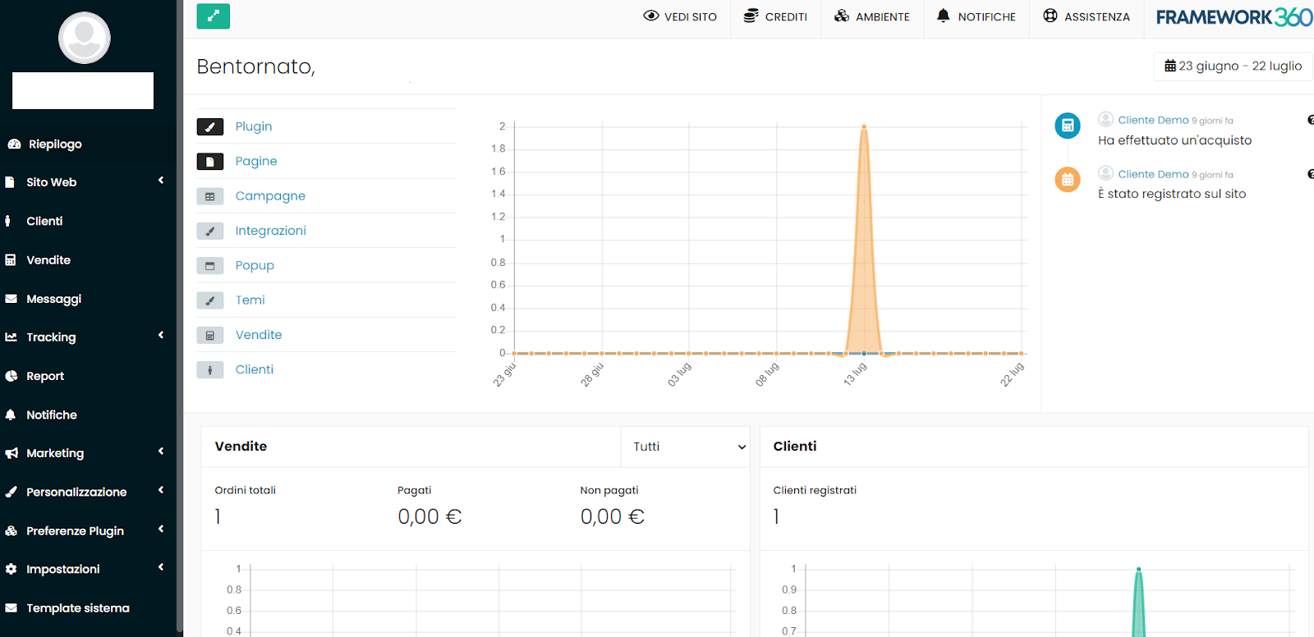Click the Popup window icon

[210, 266]
